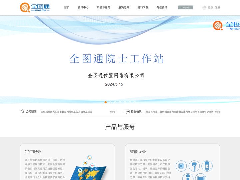Click the phone icon above the map
240x180 pixels.
tap(89, 157)
